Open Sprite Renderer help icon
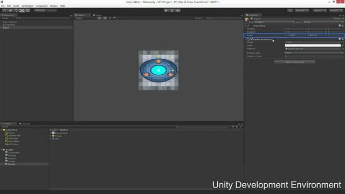 [x=340, y=39]
